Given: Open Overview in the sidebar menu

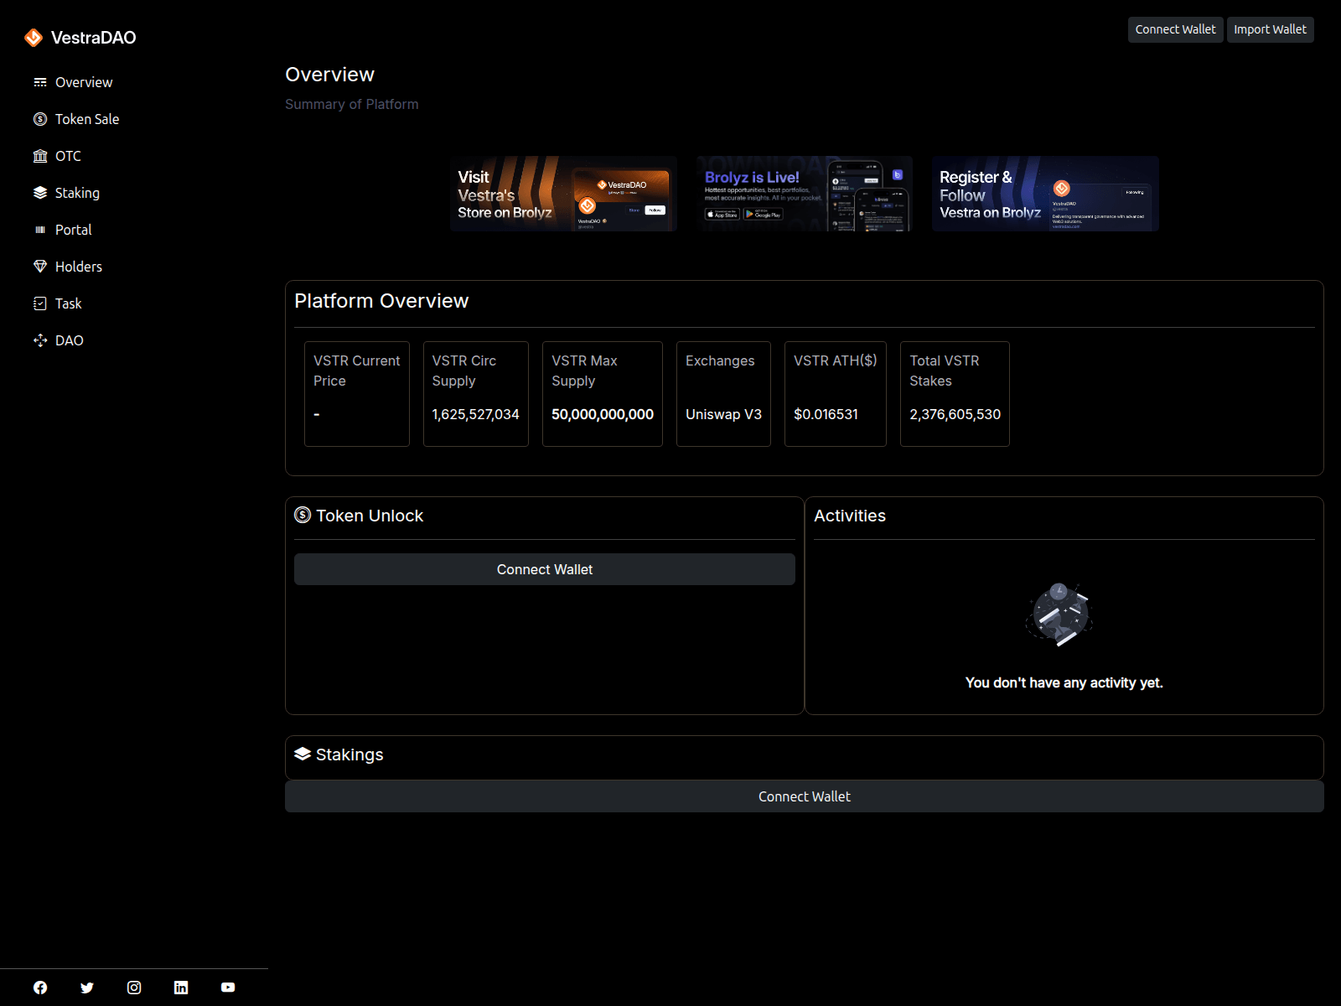Looking at the screenshot, I should (x=84, y=82).
